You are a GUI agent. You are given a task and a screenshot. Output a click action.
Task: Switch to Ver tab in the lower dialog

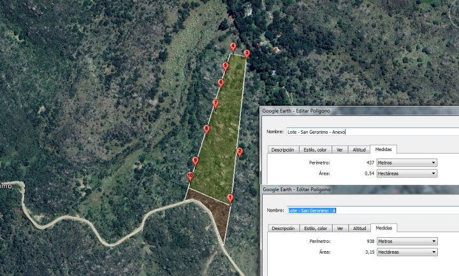pyautogui.click(x=340, y=228)
